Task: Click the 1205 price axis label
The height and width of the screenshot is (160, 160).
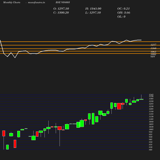Action: pos(151,109)
